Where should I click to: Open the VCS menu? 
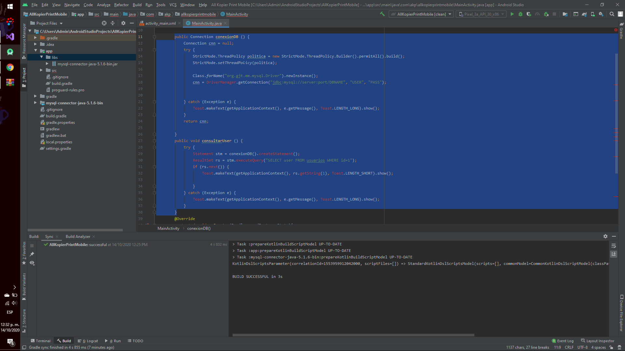click(x=173, y=5)
